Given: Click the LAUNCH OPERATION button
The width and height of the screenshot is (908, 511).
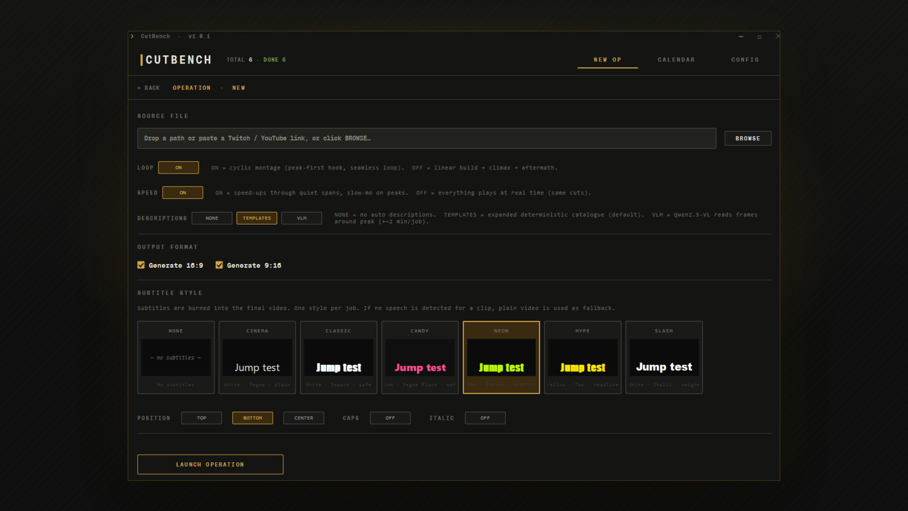Looking at the screenshot, I should click(x=210, y=465).
